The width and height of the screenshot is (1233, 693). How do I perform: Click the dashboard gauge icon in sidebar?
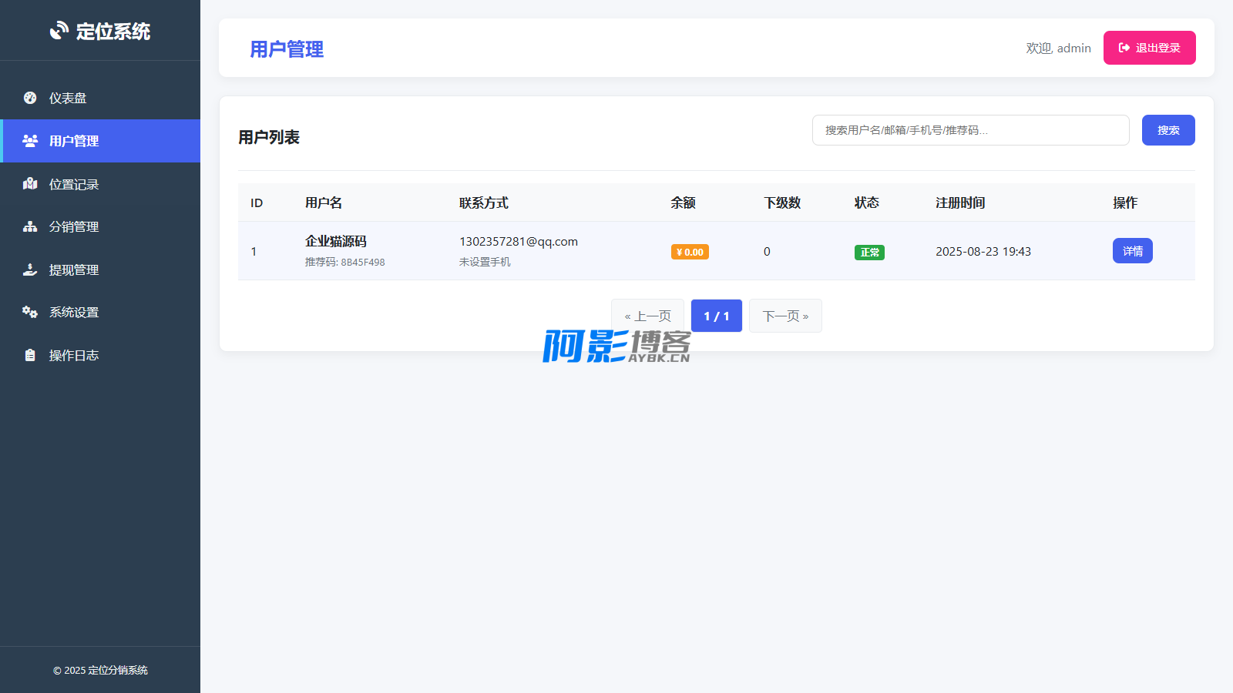point(30,98)
